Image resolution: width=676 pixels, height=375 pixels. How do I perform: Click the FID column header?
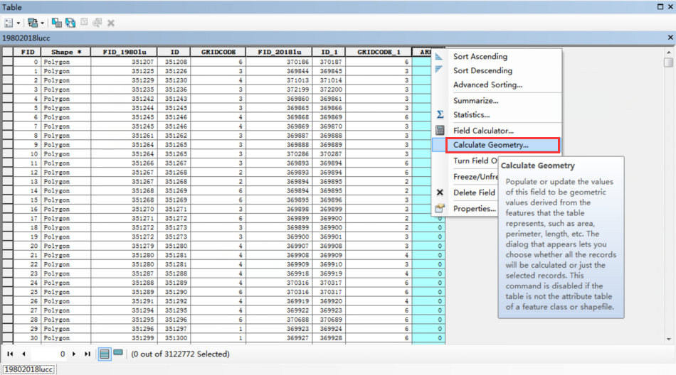pyautogui.click(x=27, y=52)
